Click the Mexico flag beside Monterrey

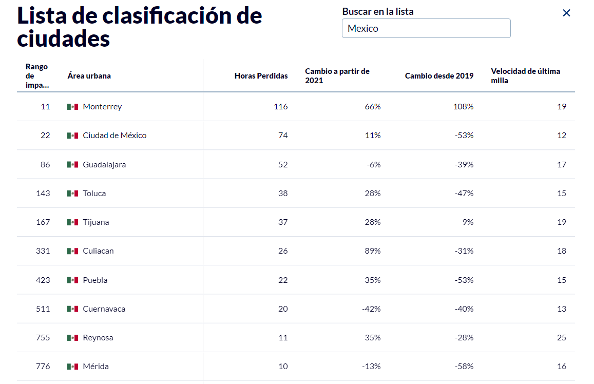[x=72, y=107]
